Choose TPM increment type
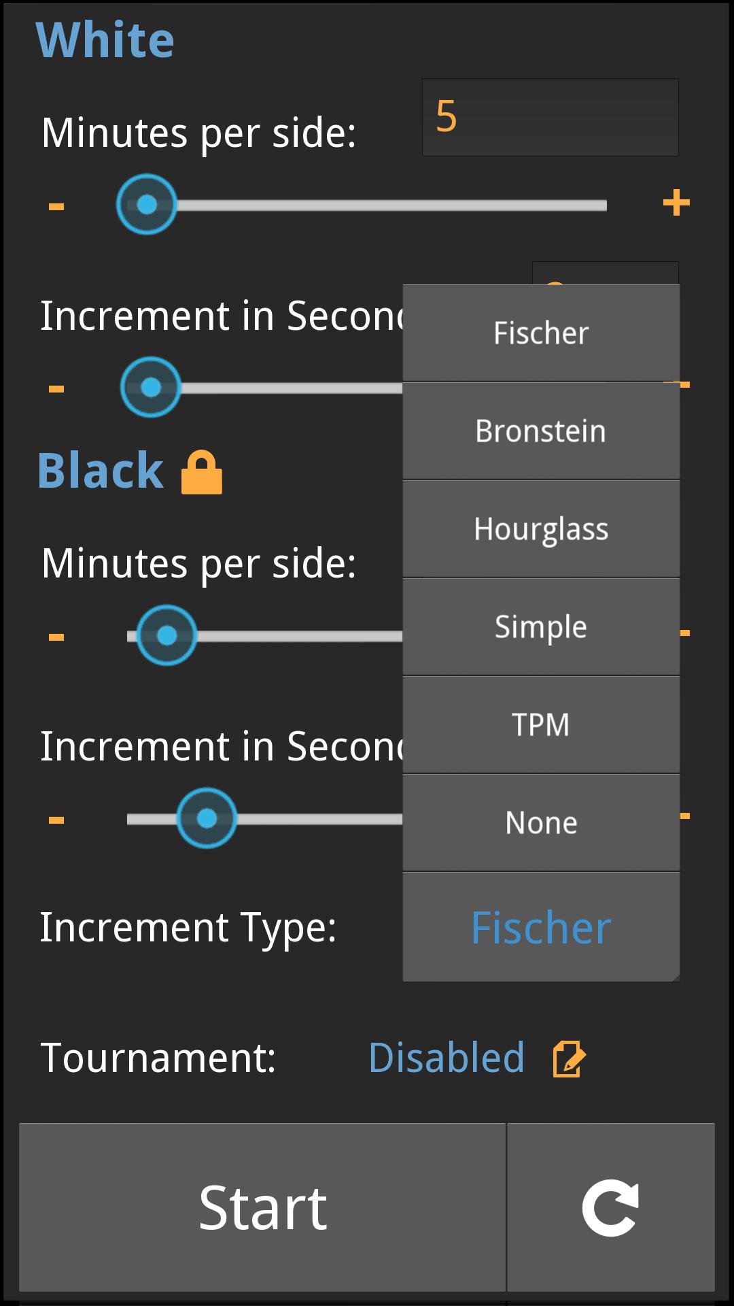The width and height of the screenshot is (734, 1306). [x=541, y=725]
